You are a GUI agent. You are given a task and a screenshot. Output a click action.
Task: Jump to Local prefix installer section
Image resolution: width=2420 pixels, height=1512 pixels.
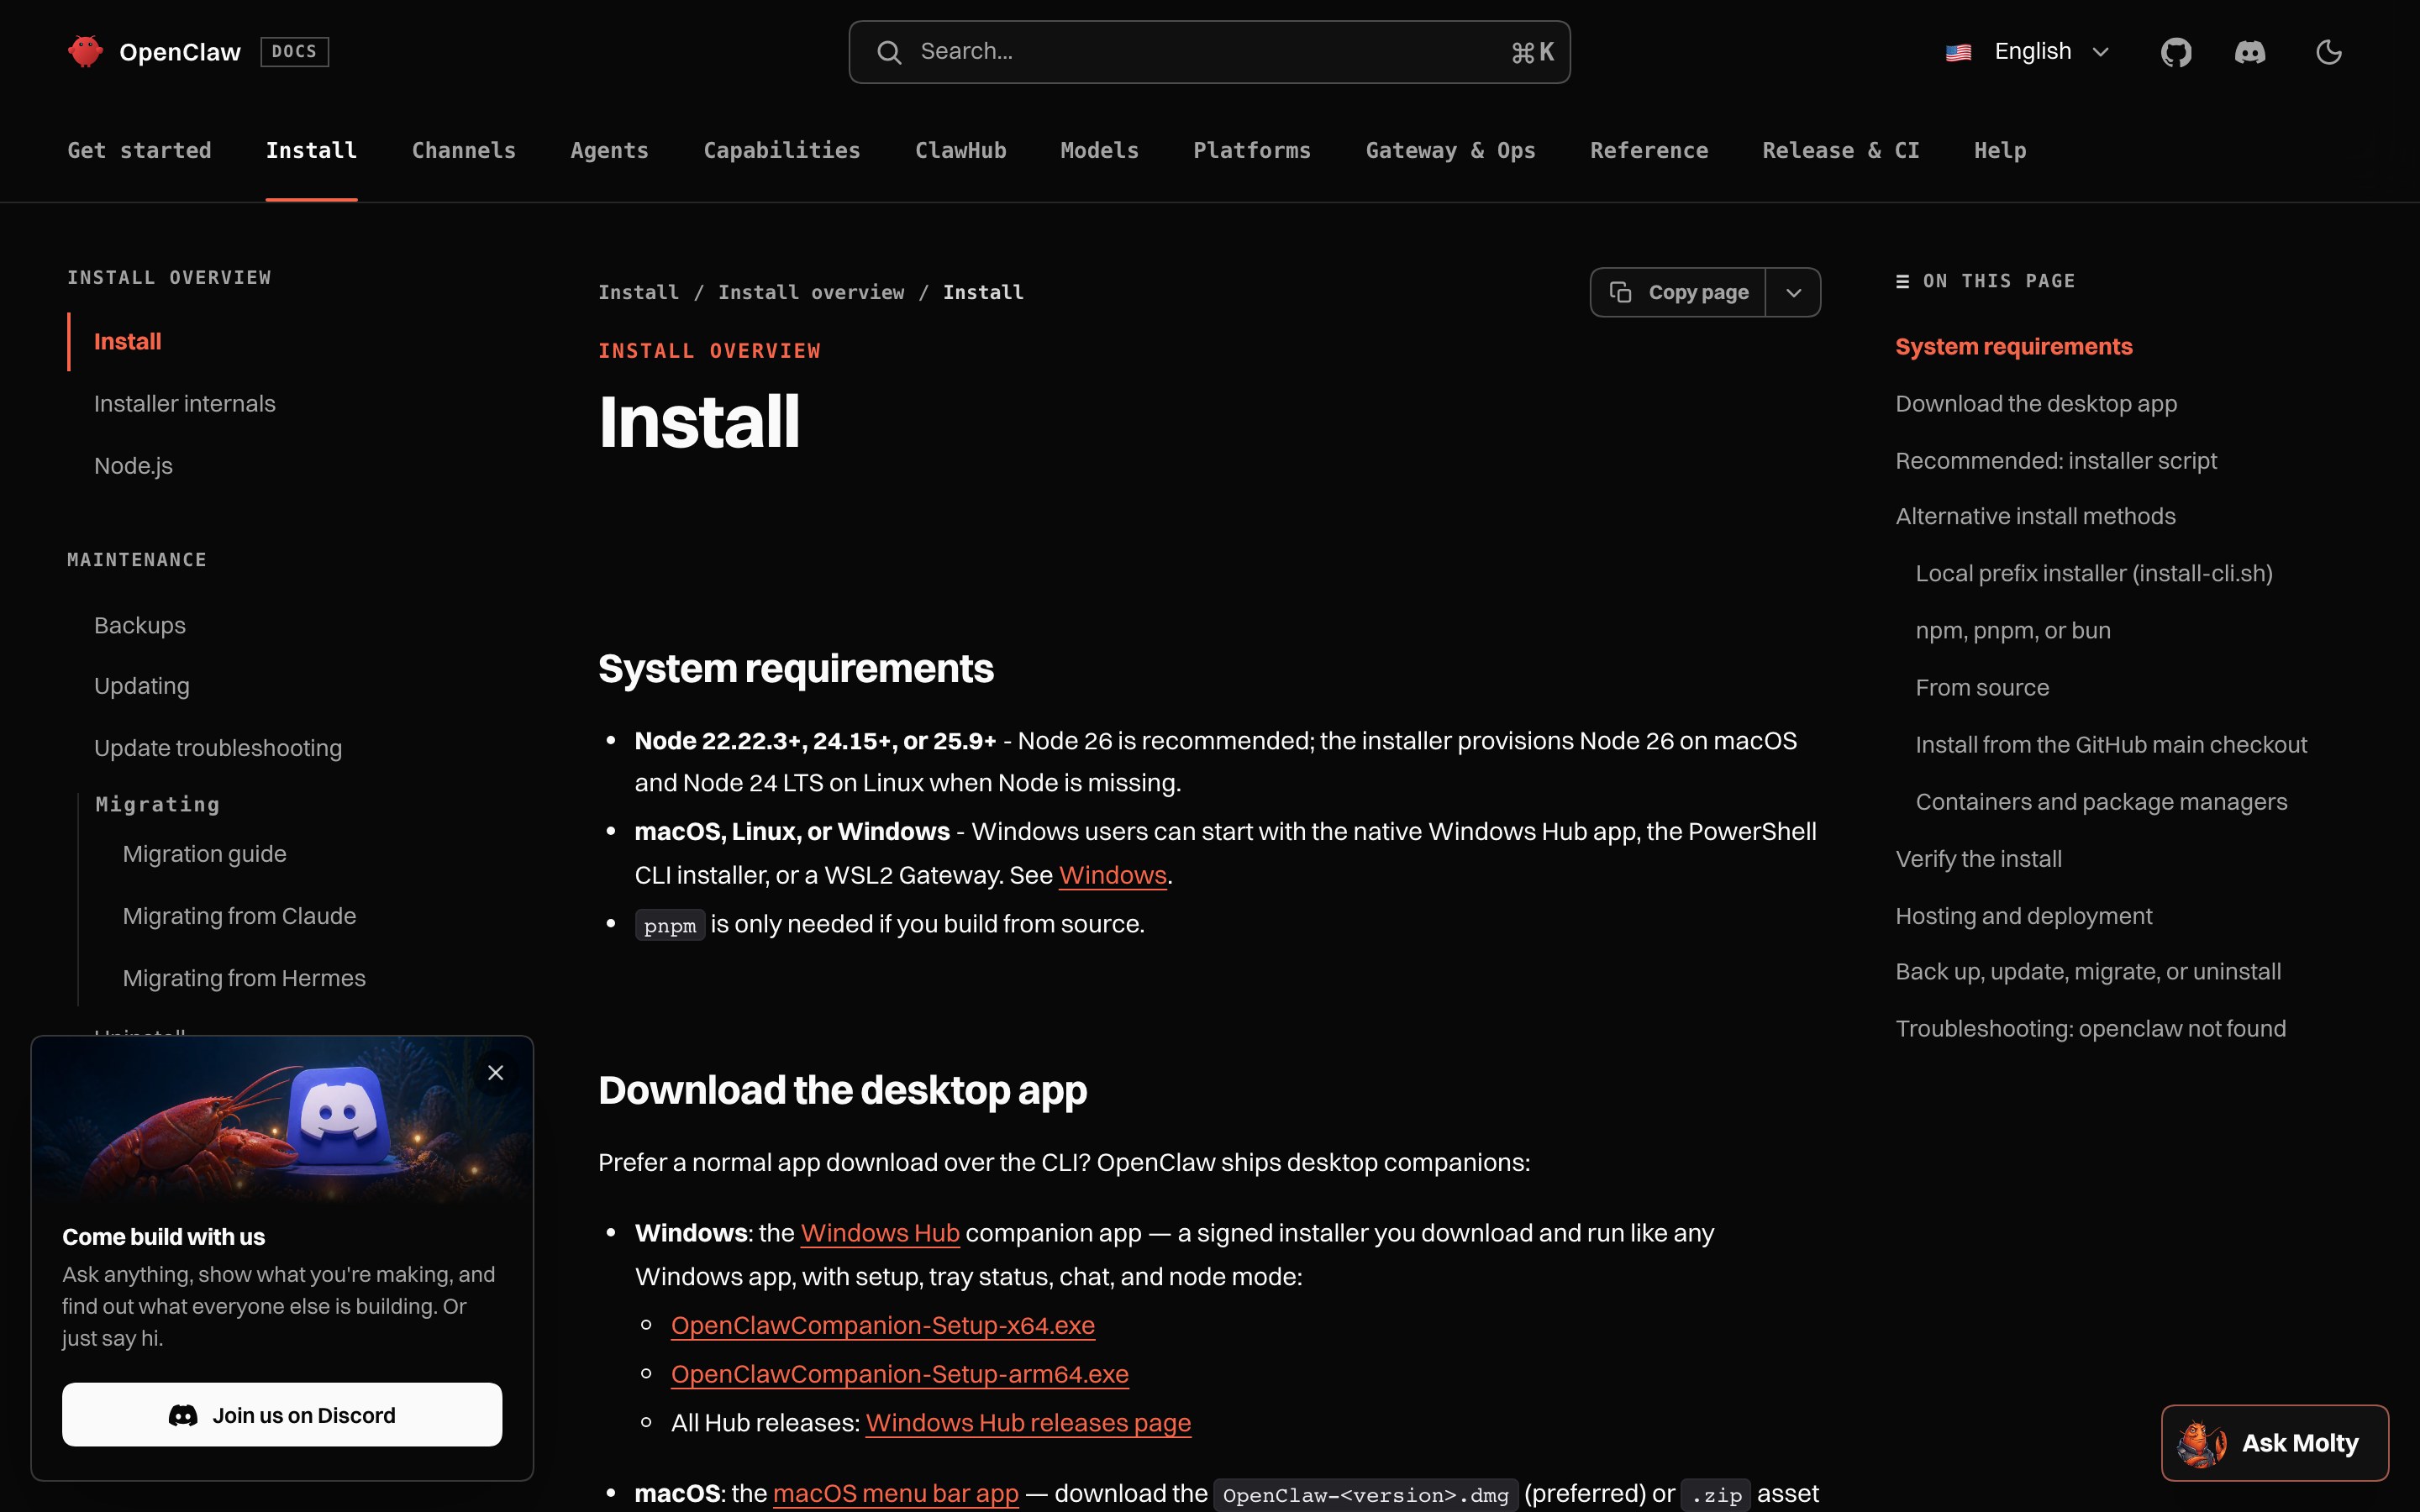coord(2094,573)
